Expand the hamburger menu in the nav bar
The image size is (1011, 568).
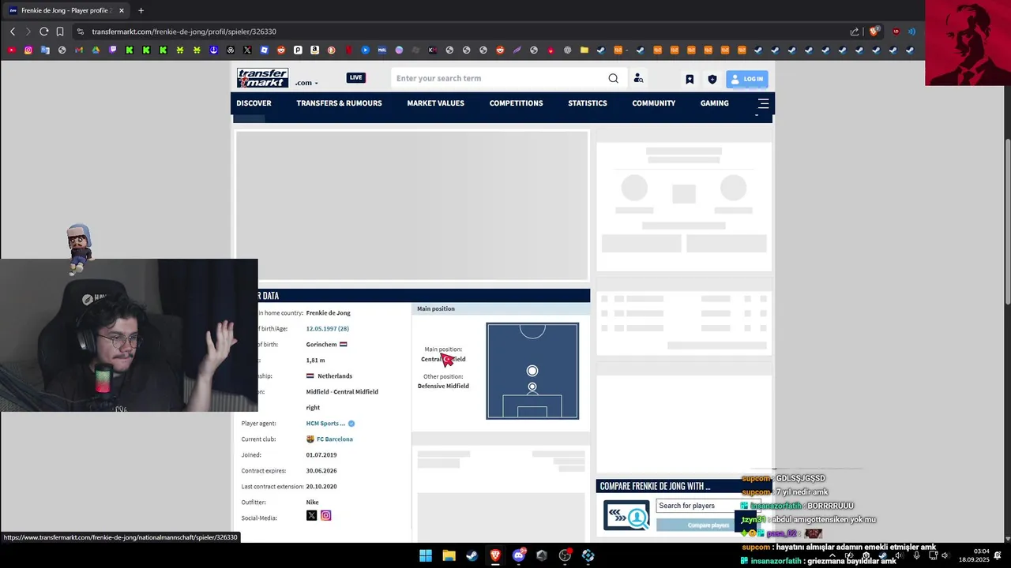[763, 103]
